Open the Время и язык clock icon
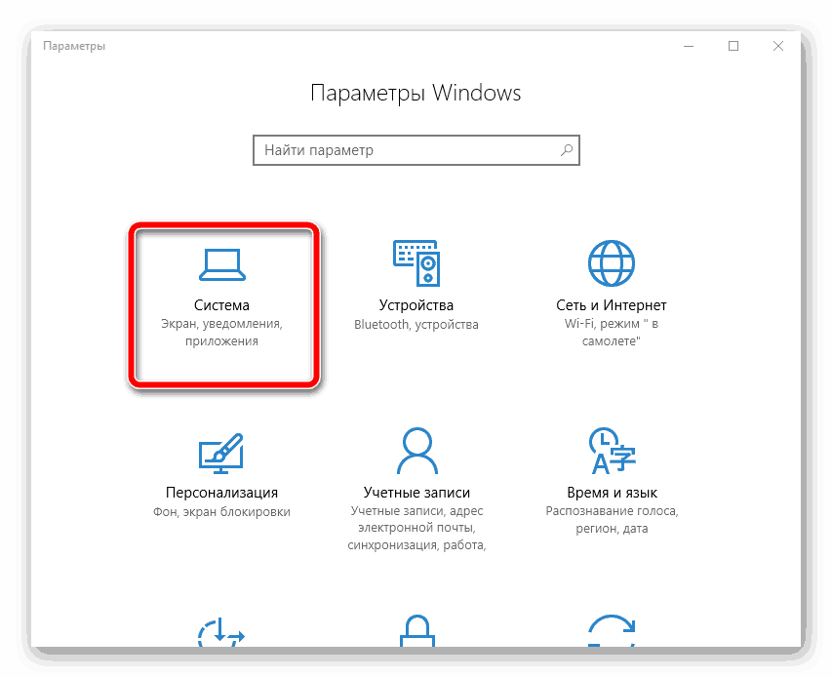The height and width of the screenshot is (678, 832). tap(612, 449)
